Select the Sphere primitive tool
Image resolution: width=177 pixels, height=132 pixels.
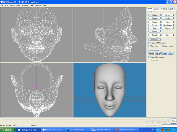pos(154,25)
